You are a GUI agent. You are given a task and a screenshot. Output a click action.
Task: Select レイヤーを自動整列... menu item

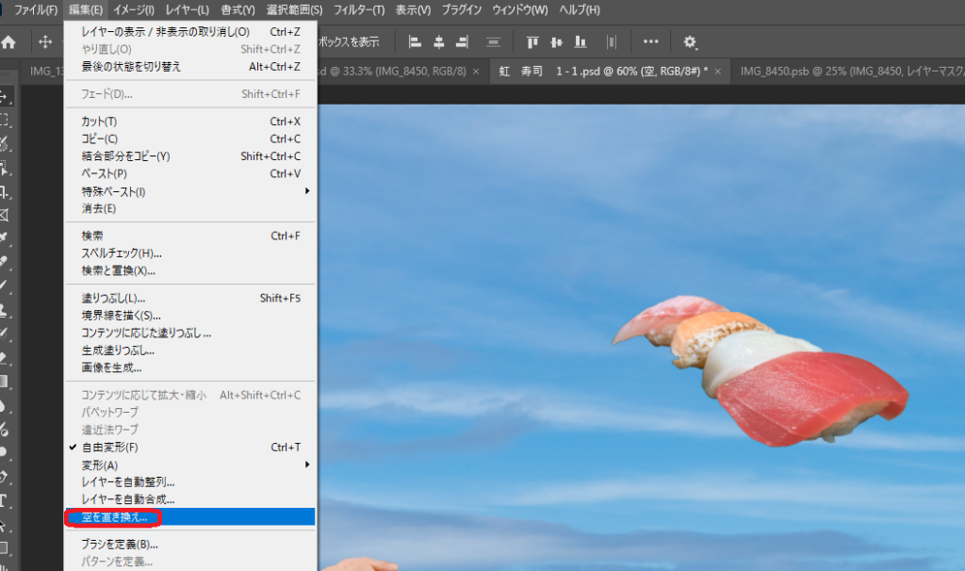coord(128,482)
